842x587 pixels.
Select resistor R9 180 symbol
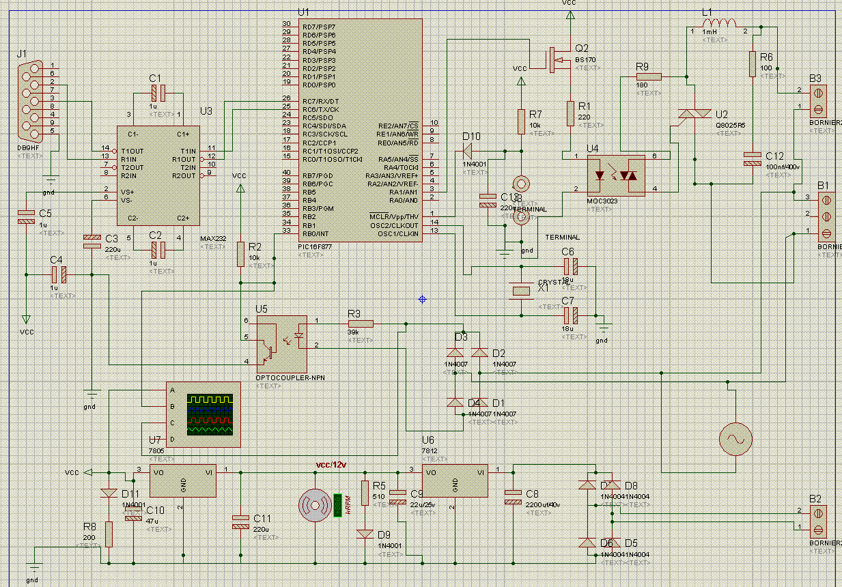(x=648, y=76)
